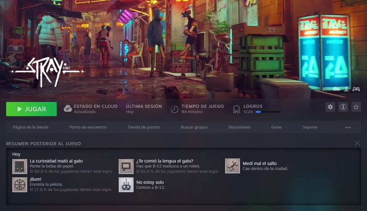Click the TIEMPO DE JUEGO label

tap(203, 106)
